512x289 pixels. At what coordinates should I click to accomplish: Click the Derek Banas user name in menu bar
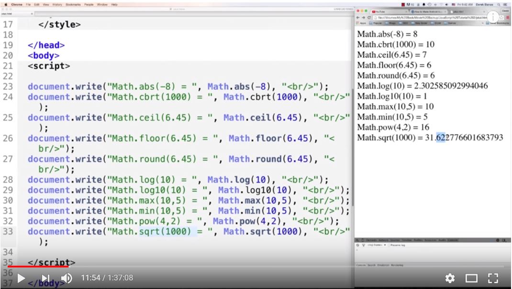(x=485, y=5)
